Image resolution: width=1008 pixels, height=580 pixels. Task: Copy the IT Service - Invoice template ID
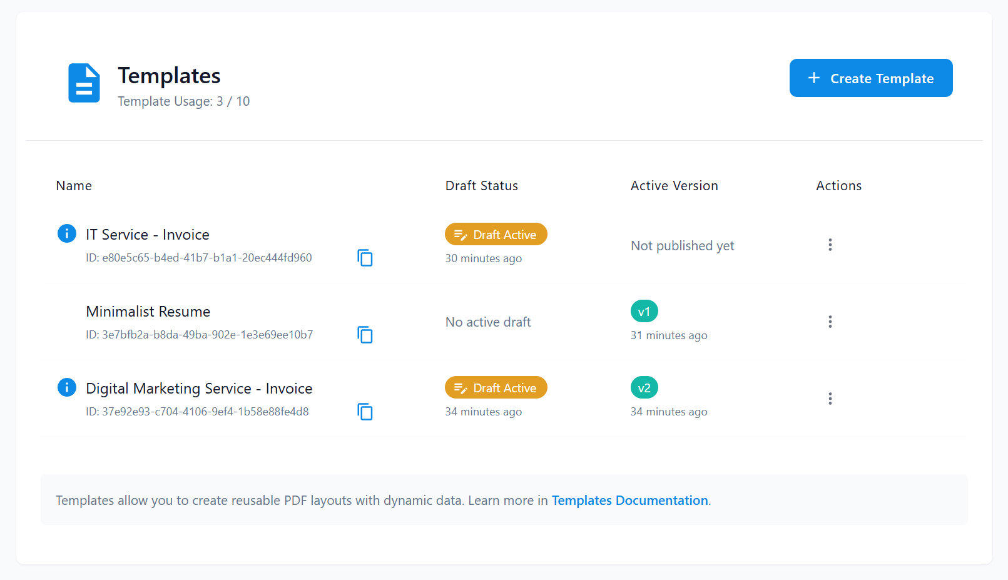(365, 257)
